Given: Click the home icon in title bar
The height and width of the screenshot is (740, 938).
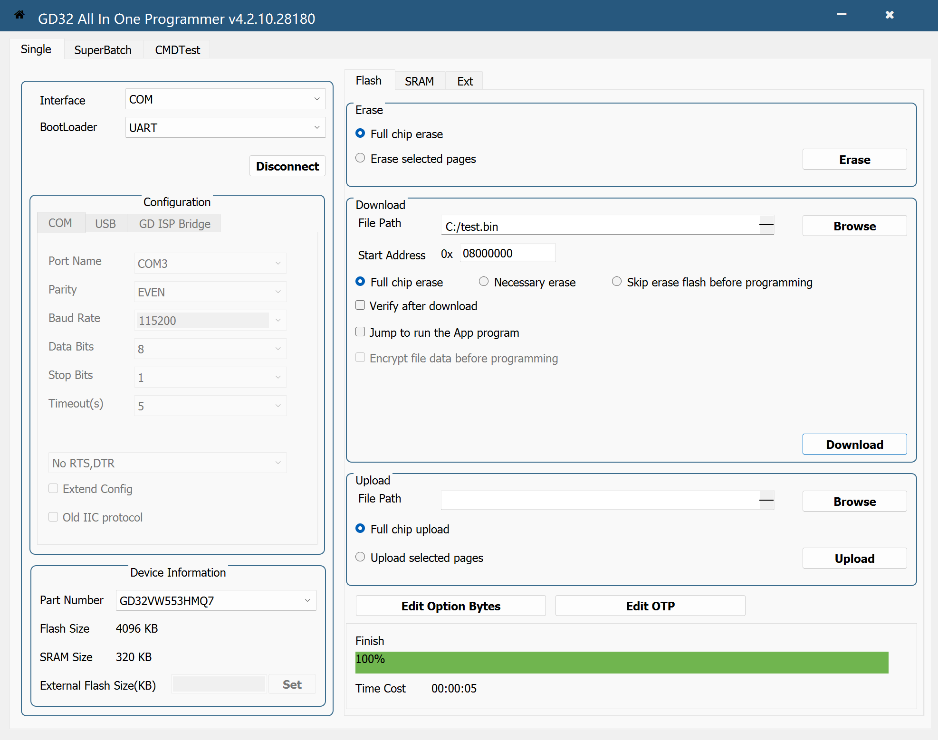Looking at the screenshot, I should [19, 15].
